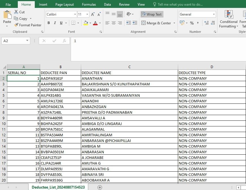Open the Review tab
This screenshot has height=190, width=246.
coord(124,5)
